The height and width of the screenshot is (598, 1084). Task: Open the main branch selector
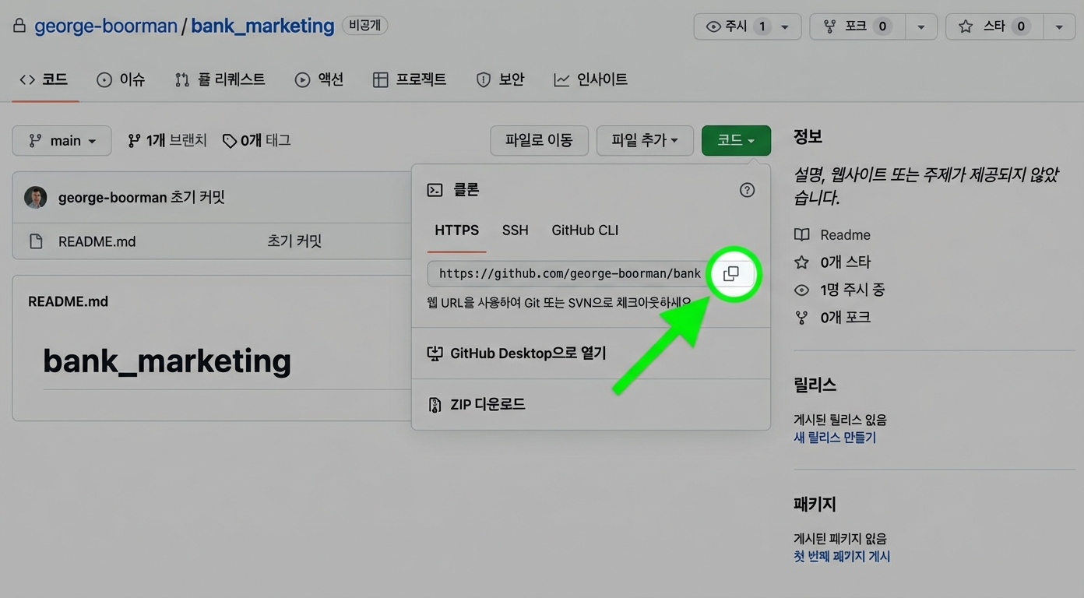click(62, 141)
